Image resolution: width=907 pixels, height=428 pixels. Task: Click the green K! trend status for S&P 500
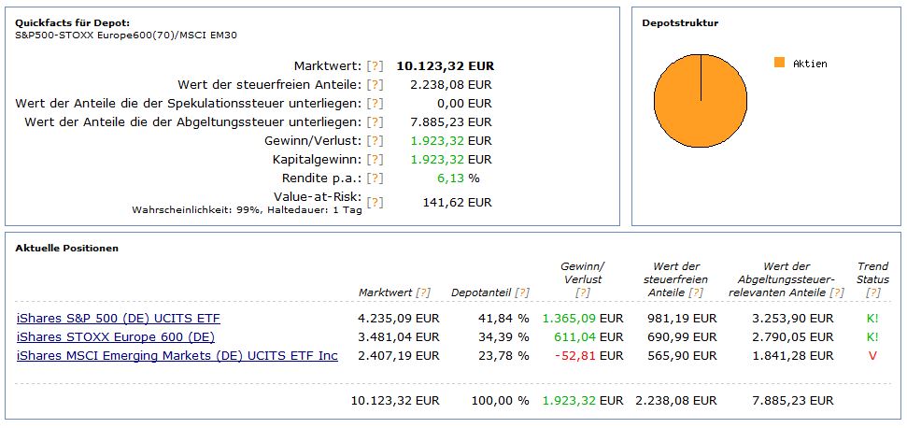[872, 318]
